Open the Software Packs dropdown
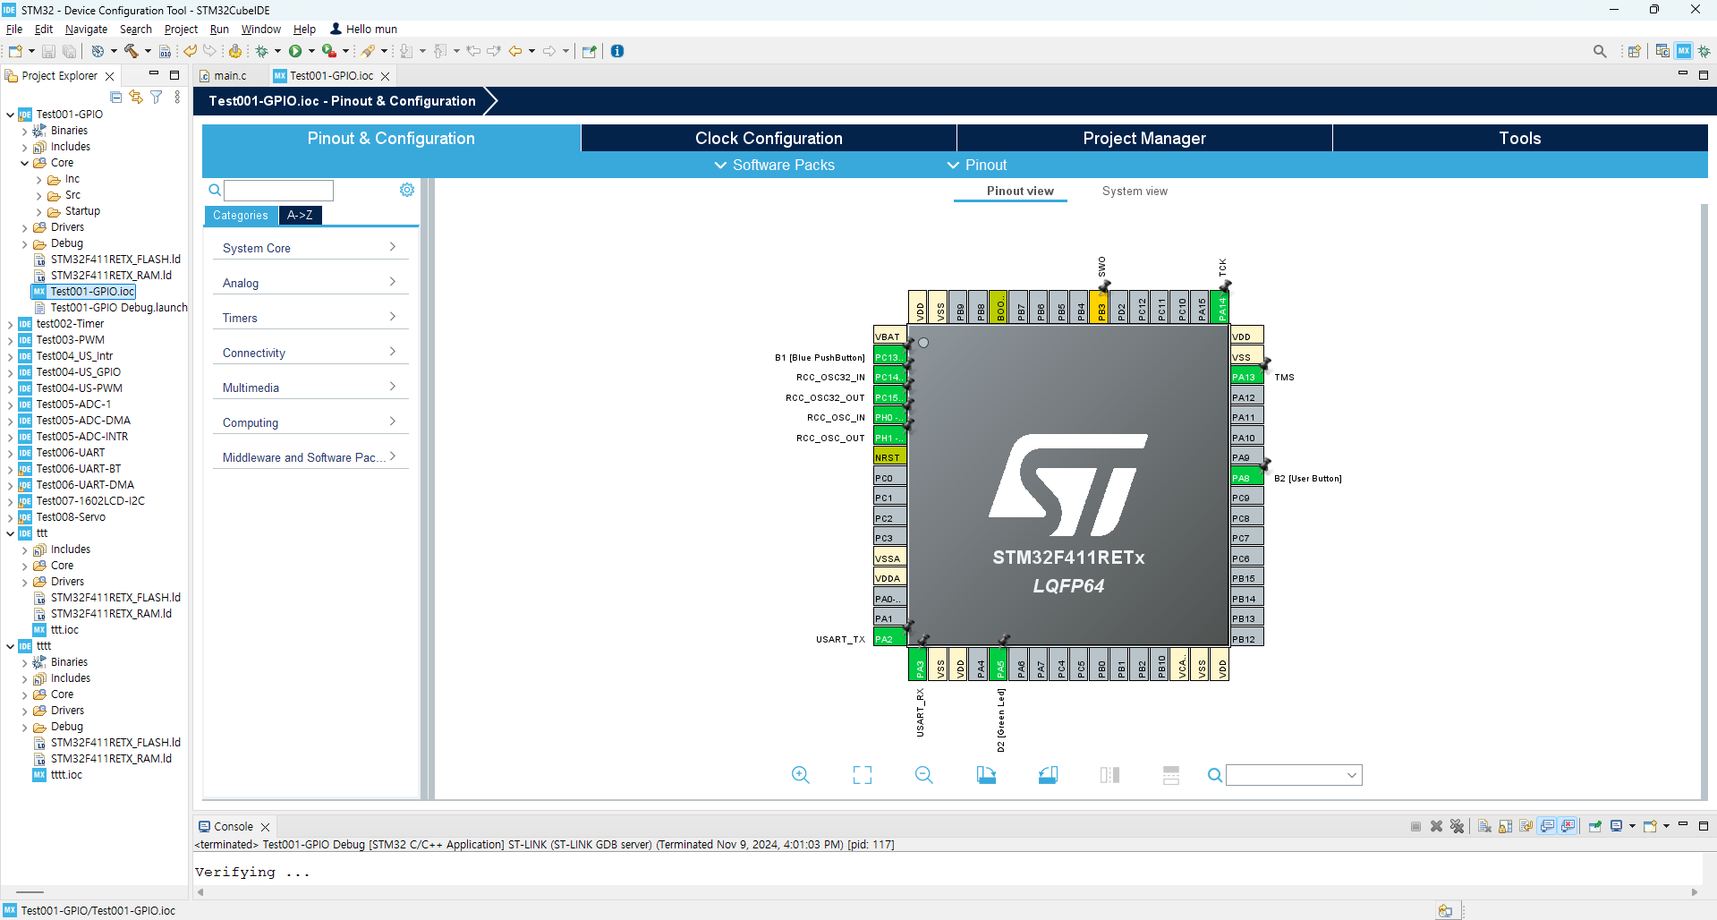The width and height of the screenshot is (1717, 920). pos(774,165)
